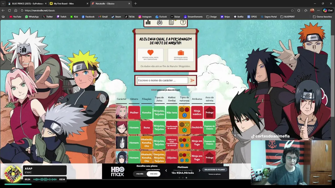The image size is (335, 188).
Task: Open the Outlook bookmark
Action: (x=161, y=17)
